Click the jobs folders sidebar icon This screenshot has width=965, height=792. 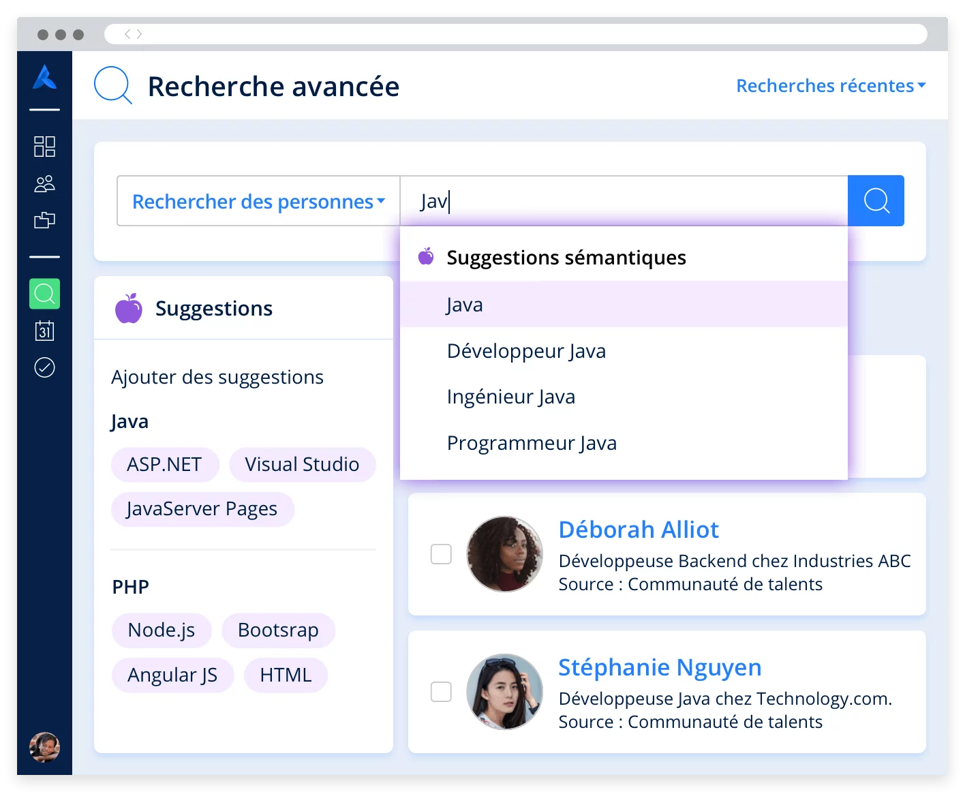pos(44,220)
